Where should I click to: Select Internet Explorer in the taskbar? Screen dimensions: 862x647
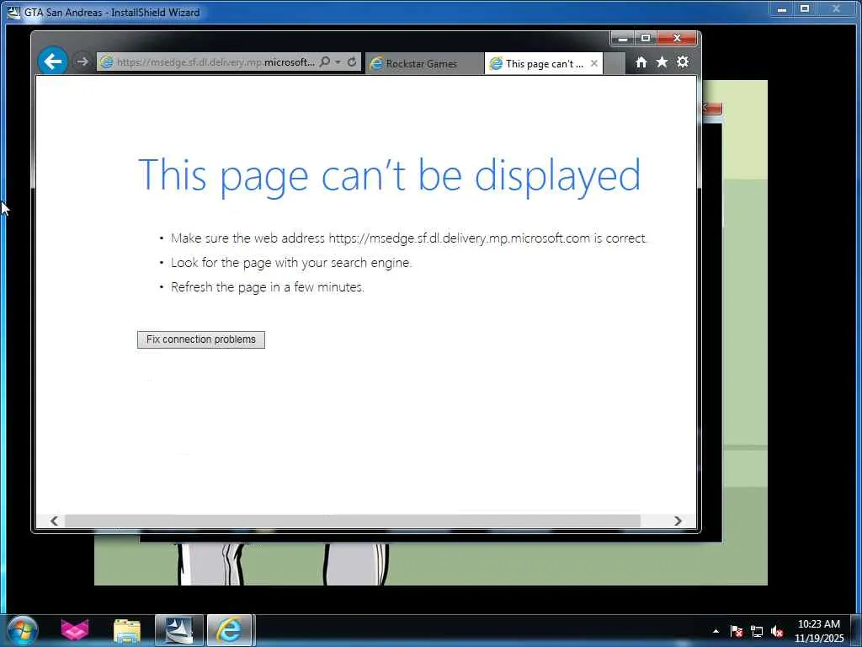[x=229, y=630]
